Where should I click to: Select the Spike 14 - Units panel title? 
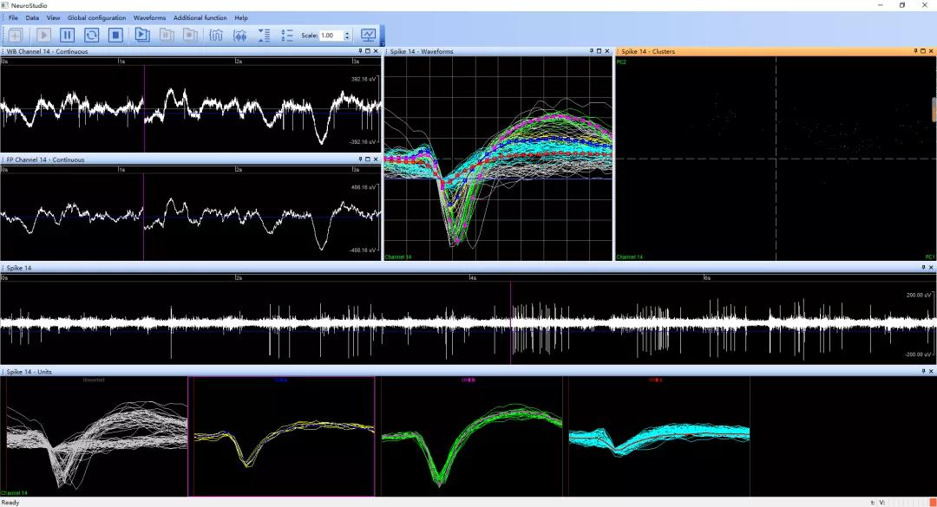pos(29,372)
